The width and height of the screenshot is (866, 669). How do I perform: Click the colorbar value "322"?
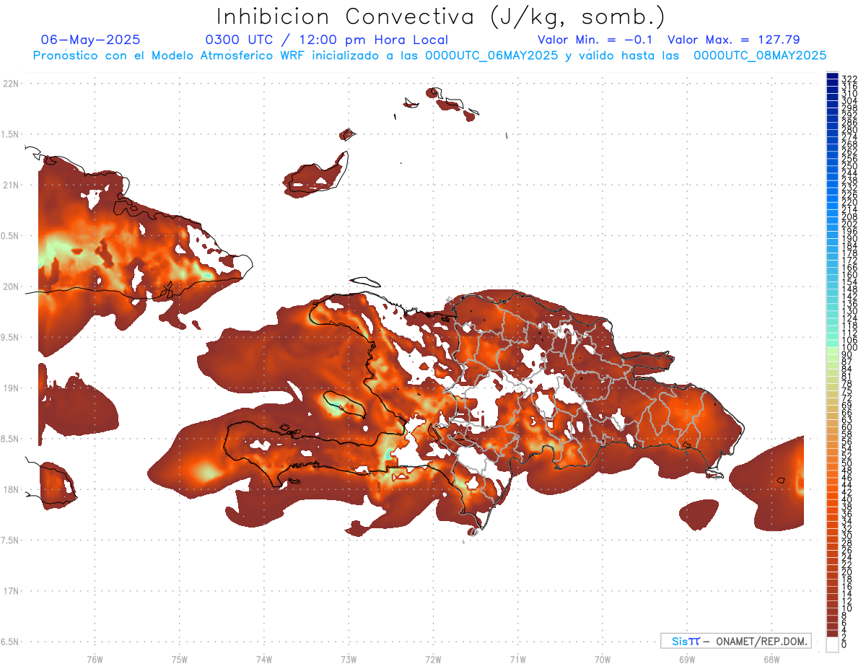(849, 79)
